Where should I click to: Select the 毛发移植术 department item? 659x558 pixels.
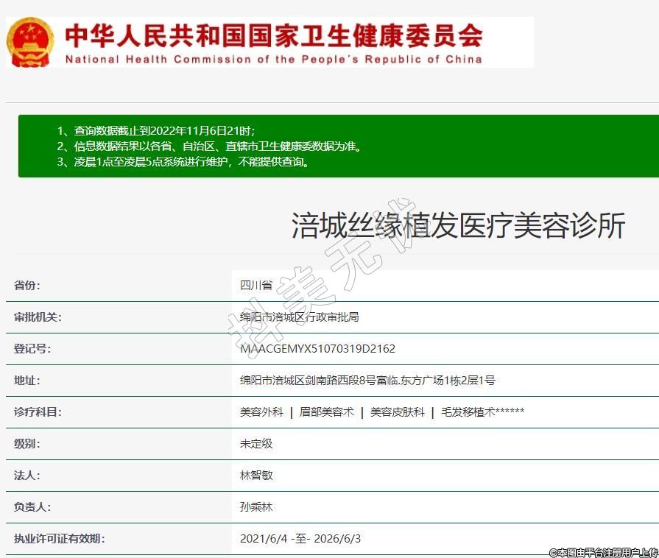(x=468, y=412)
